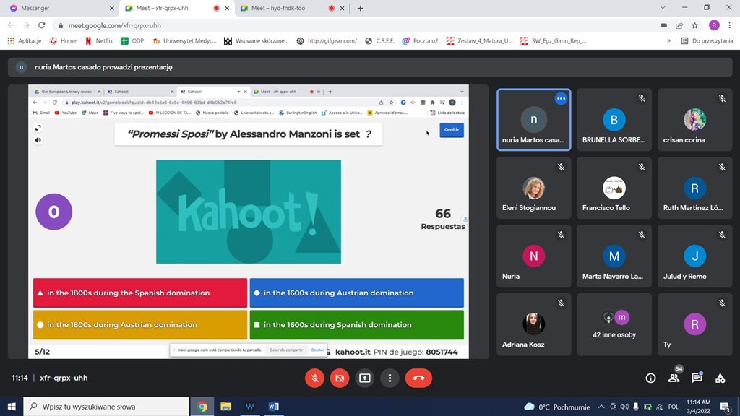Open the ODP bookmark
The image size is (740, 416).
(132, 41)
